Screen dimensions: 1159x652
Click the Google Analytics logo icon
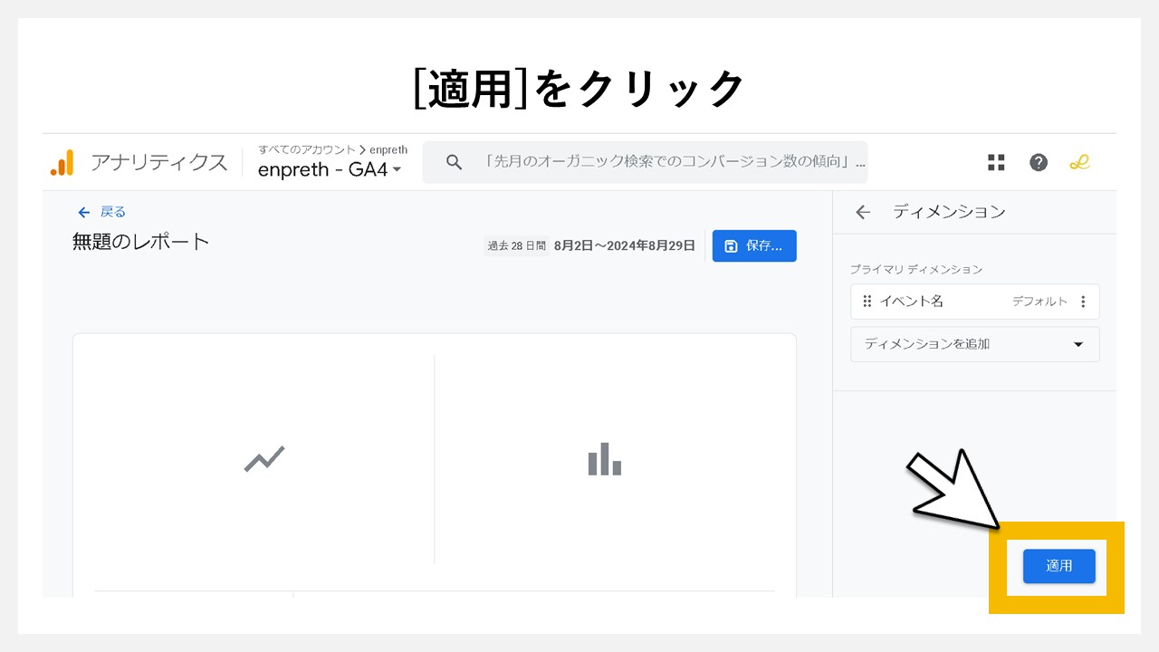point(62,162)
